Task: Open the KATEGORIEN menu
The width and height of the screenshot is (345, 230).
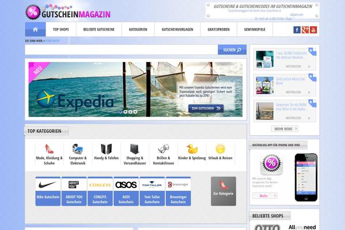Action: tap(138, 29)
